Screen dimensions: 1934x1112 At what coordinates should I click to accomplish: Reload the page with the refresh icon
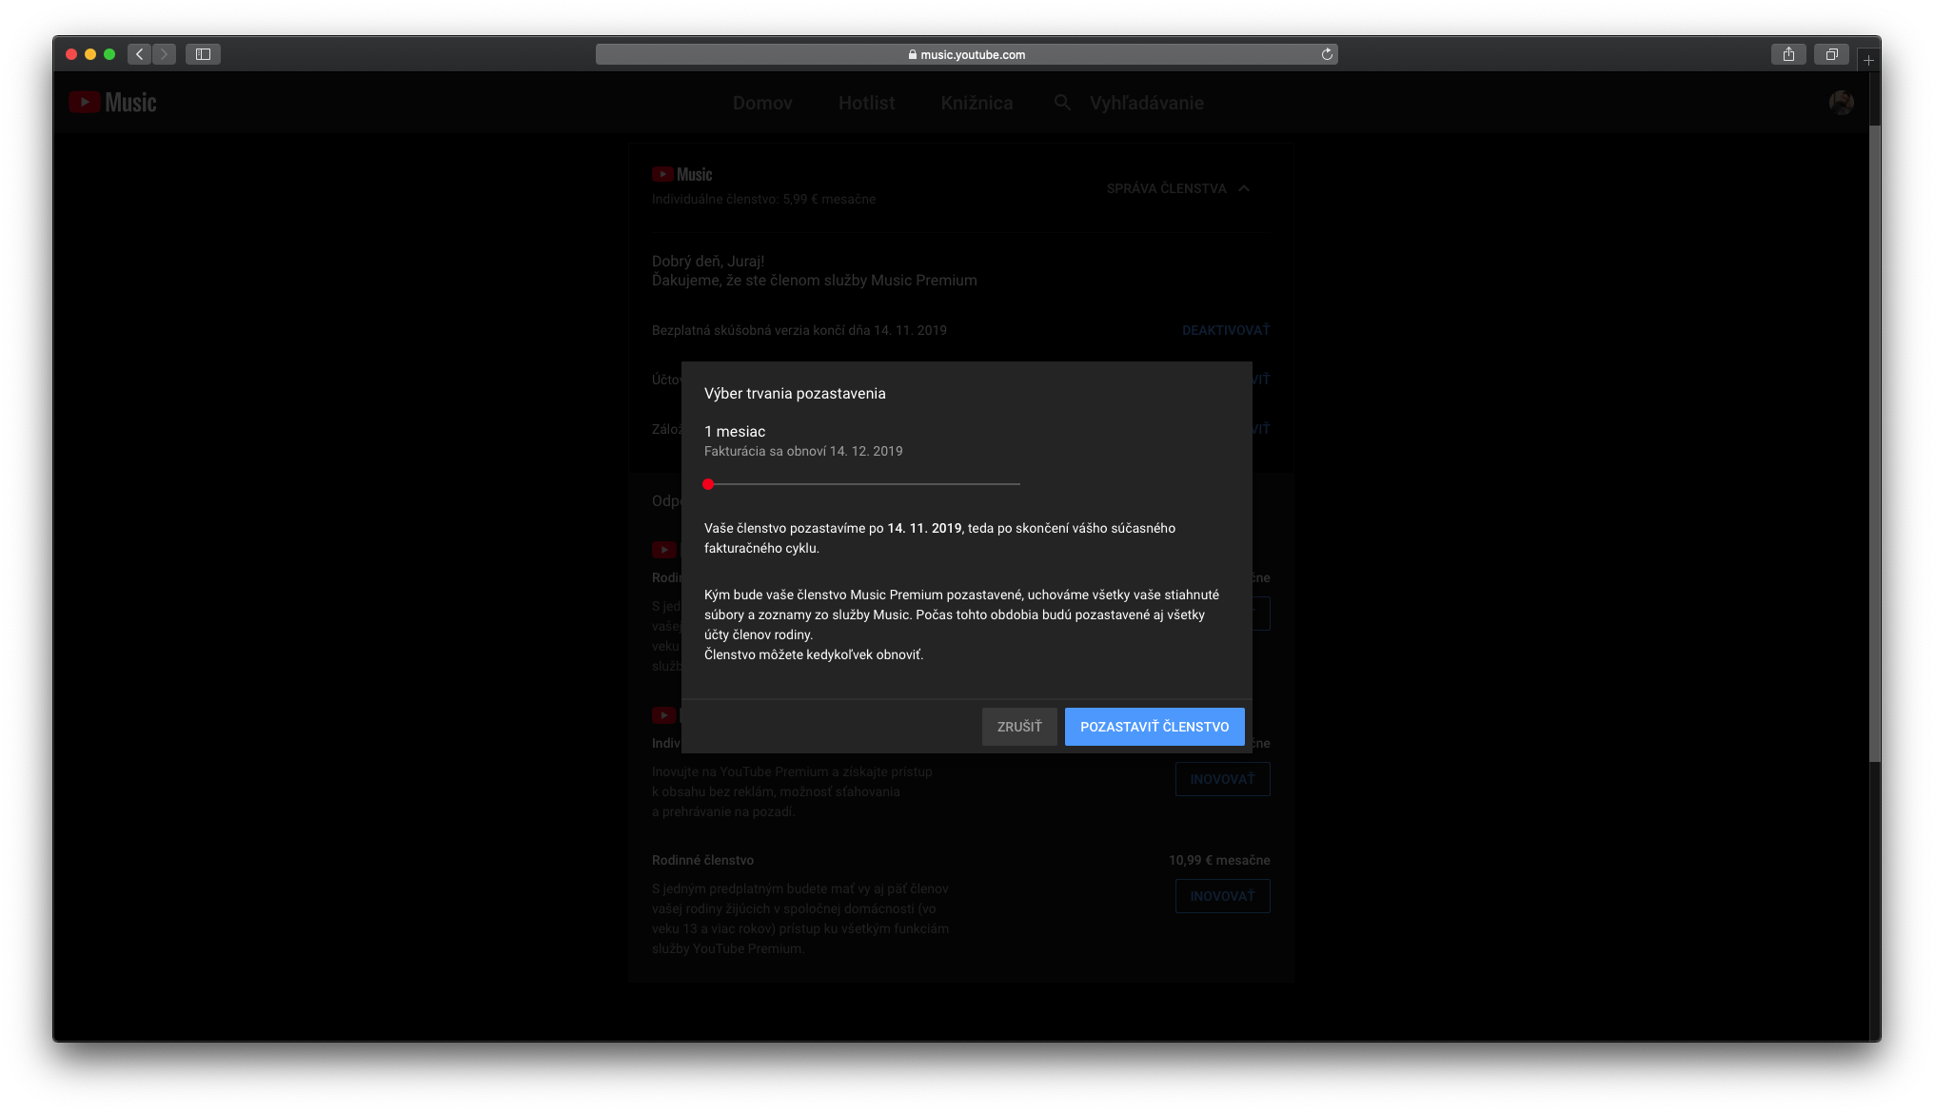point(1327,54)
